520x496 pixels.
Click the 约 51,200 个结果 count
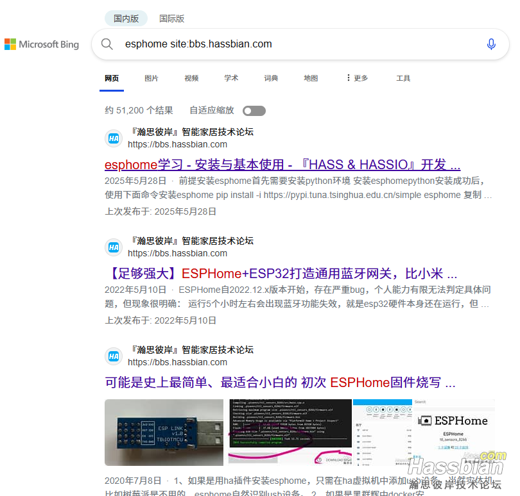[x=139, y=111]
